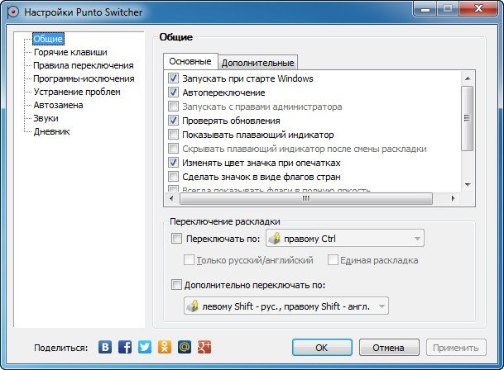Click the list scroll-left arrow
This screenshot has height=370, width=504.
coord(171,198)
